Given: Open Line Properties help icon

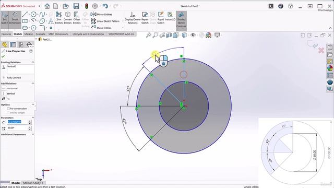Looking at the screenshot, I should [x=31, y=51].
